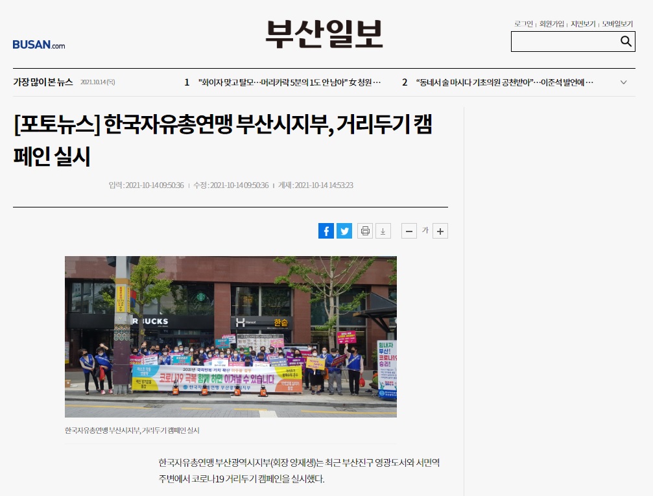Open the 모바일보기 link

[x=617, y=24]
